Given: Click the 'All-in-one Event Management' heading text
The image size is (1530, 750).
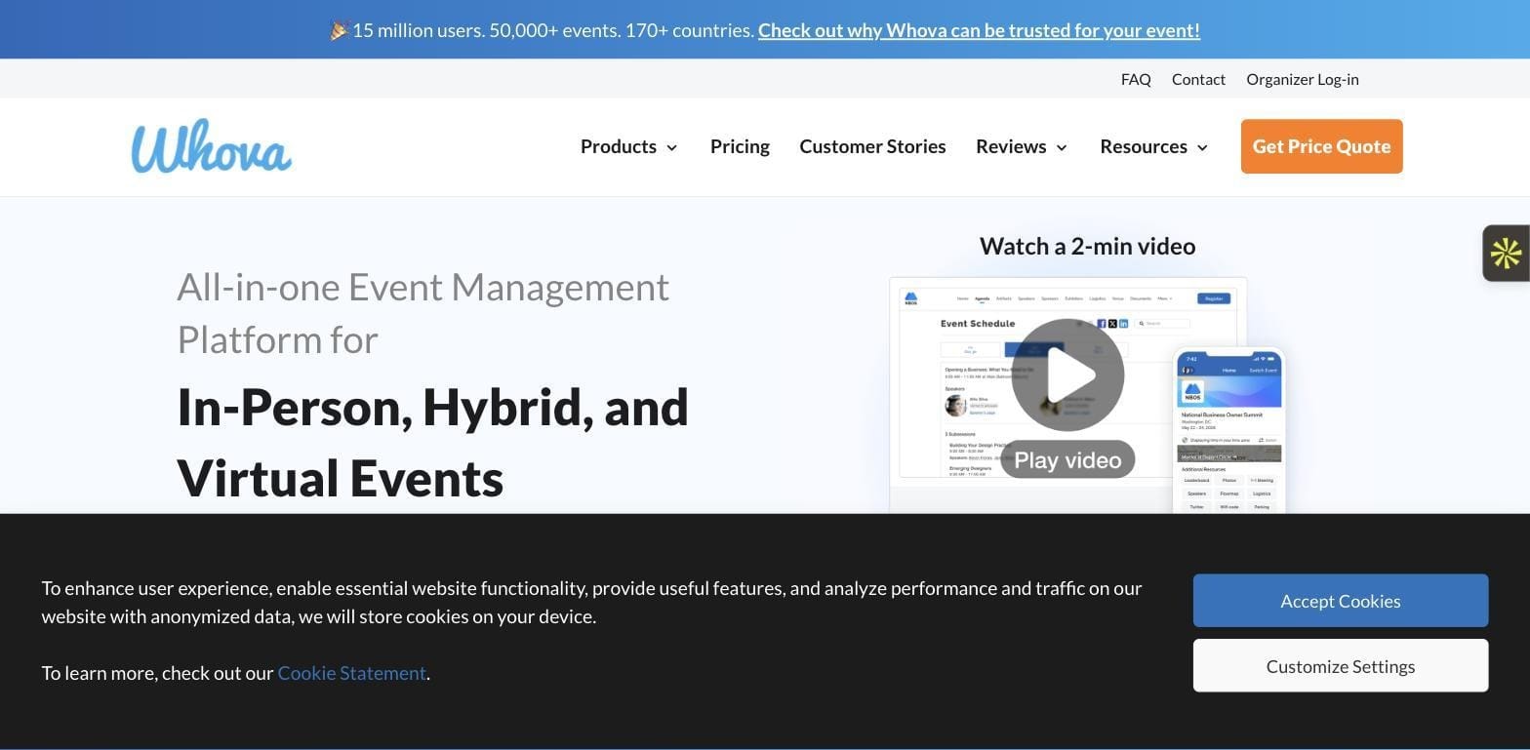Looking at the screenshot, I should point(423,287).
